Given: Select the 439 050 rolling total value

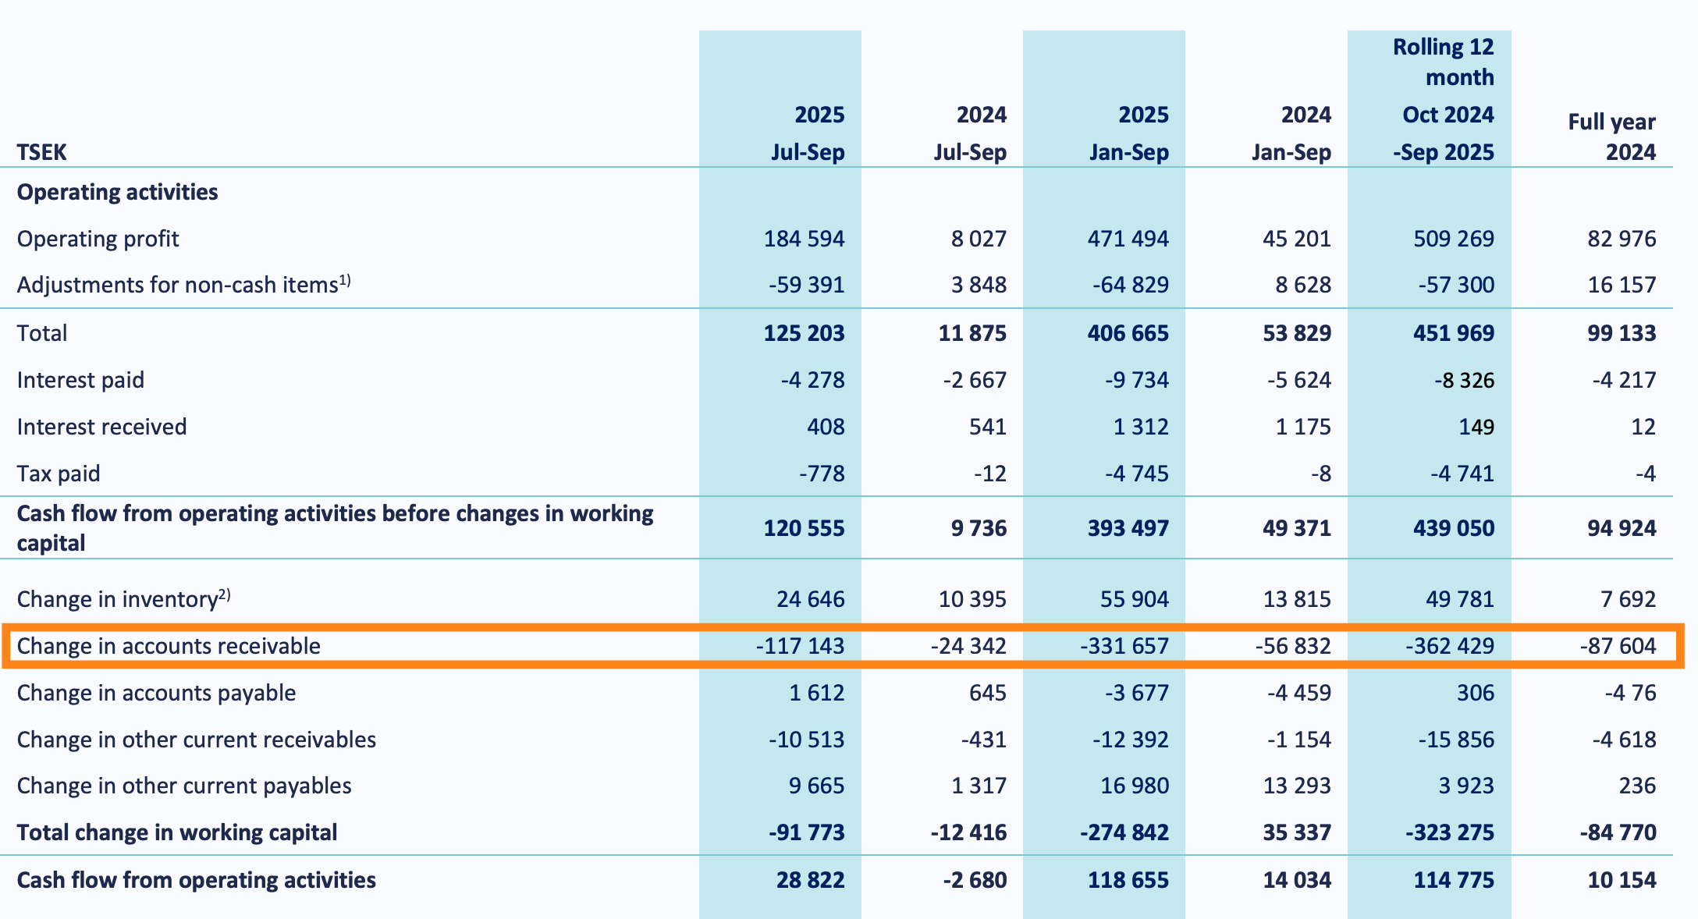Looking at the screenshot, I should [1454, 528].
